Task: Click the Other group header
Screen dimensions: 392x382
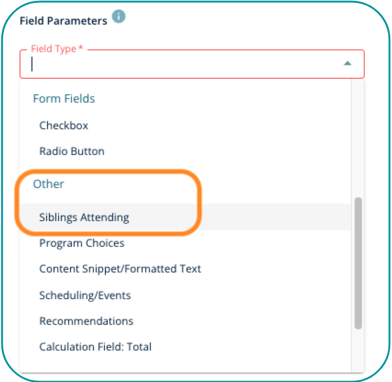Action: pos(48,184)
